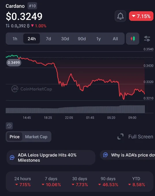
Task: Tap the price alert bell icon
Action: 120,16
